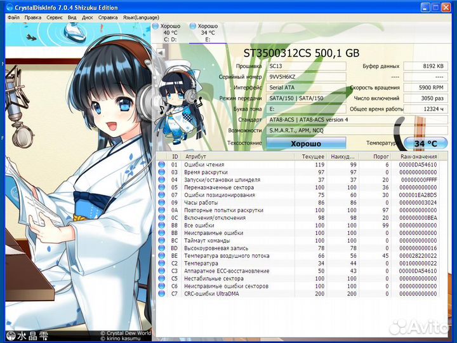Select the Переназначенные сектора attribute text

(x=219, y=187)
